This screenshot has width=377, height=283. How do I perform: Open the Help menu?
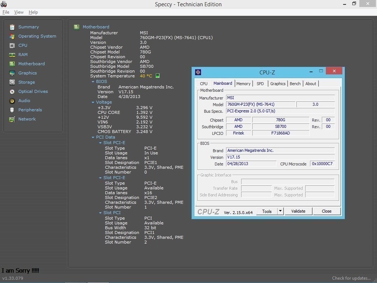coord(33,12)
